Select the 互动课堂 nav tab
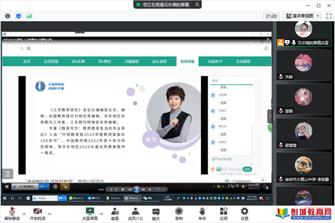The height and width of the screenshot is (223, 335). (243, 61)
